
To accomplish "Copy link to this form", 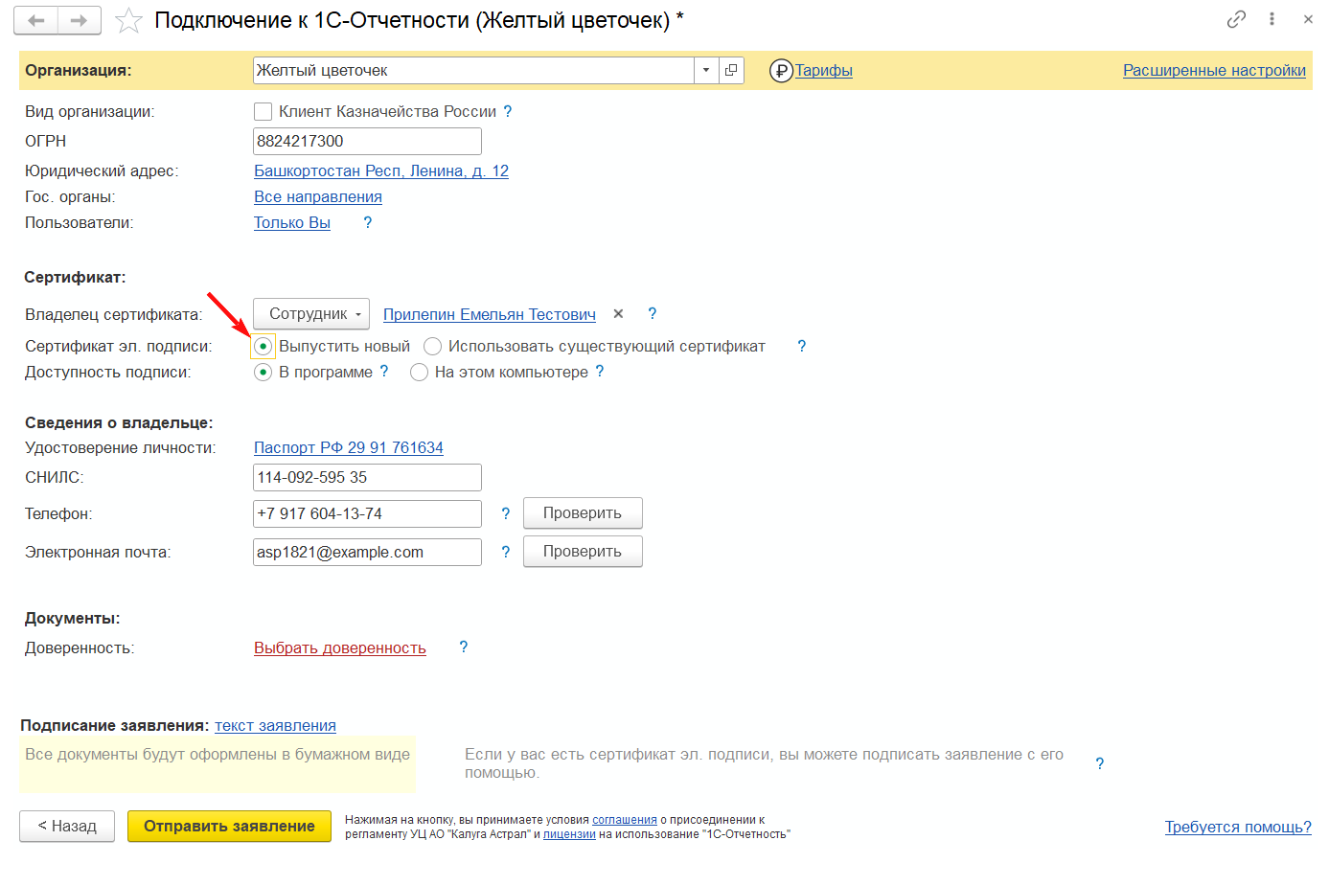I will coord(1236,19).
